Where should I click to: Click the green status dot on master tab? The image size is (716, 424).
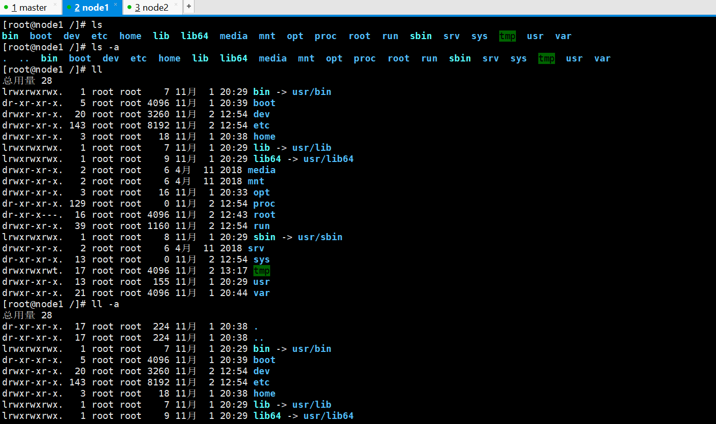pos(7,7)
